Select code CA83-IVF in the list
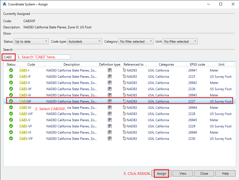 [26, 114]
